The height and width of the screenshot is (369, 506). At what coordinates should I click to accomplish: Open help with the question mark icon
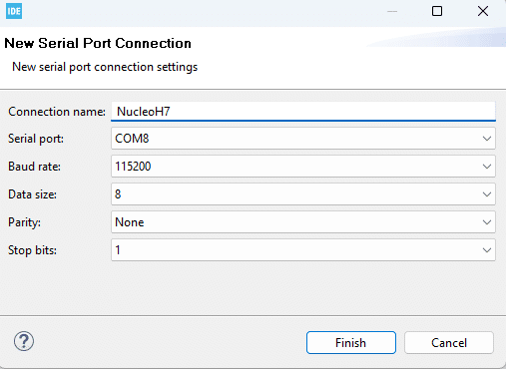pyautogui.click(x=24, y=341)
